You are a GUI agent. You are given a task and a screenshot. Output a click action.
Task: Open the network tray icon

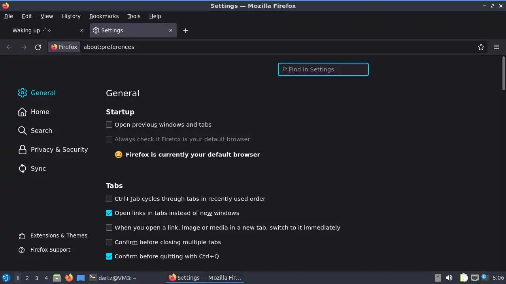(474, 278)
